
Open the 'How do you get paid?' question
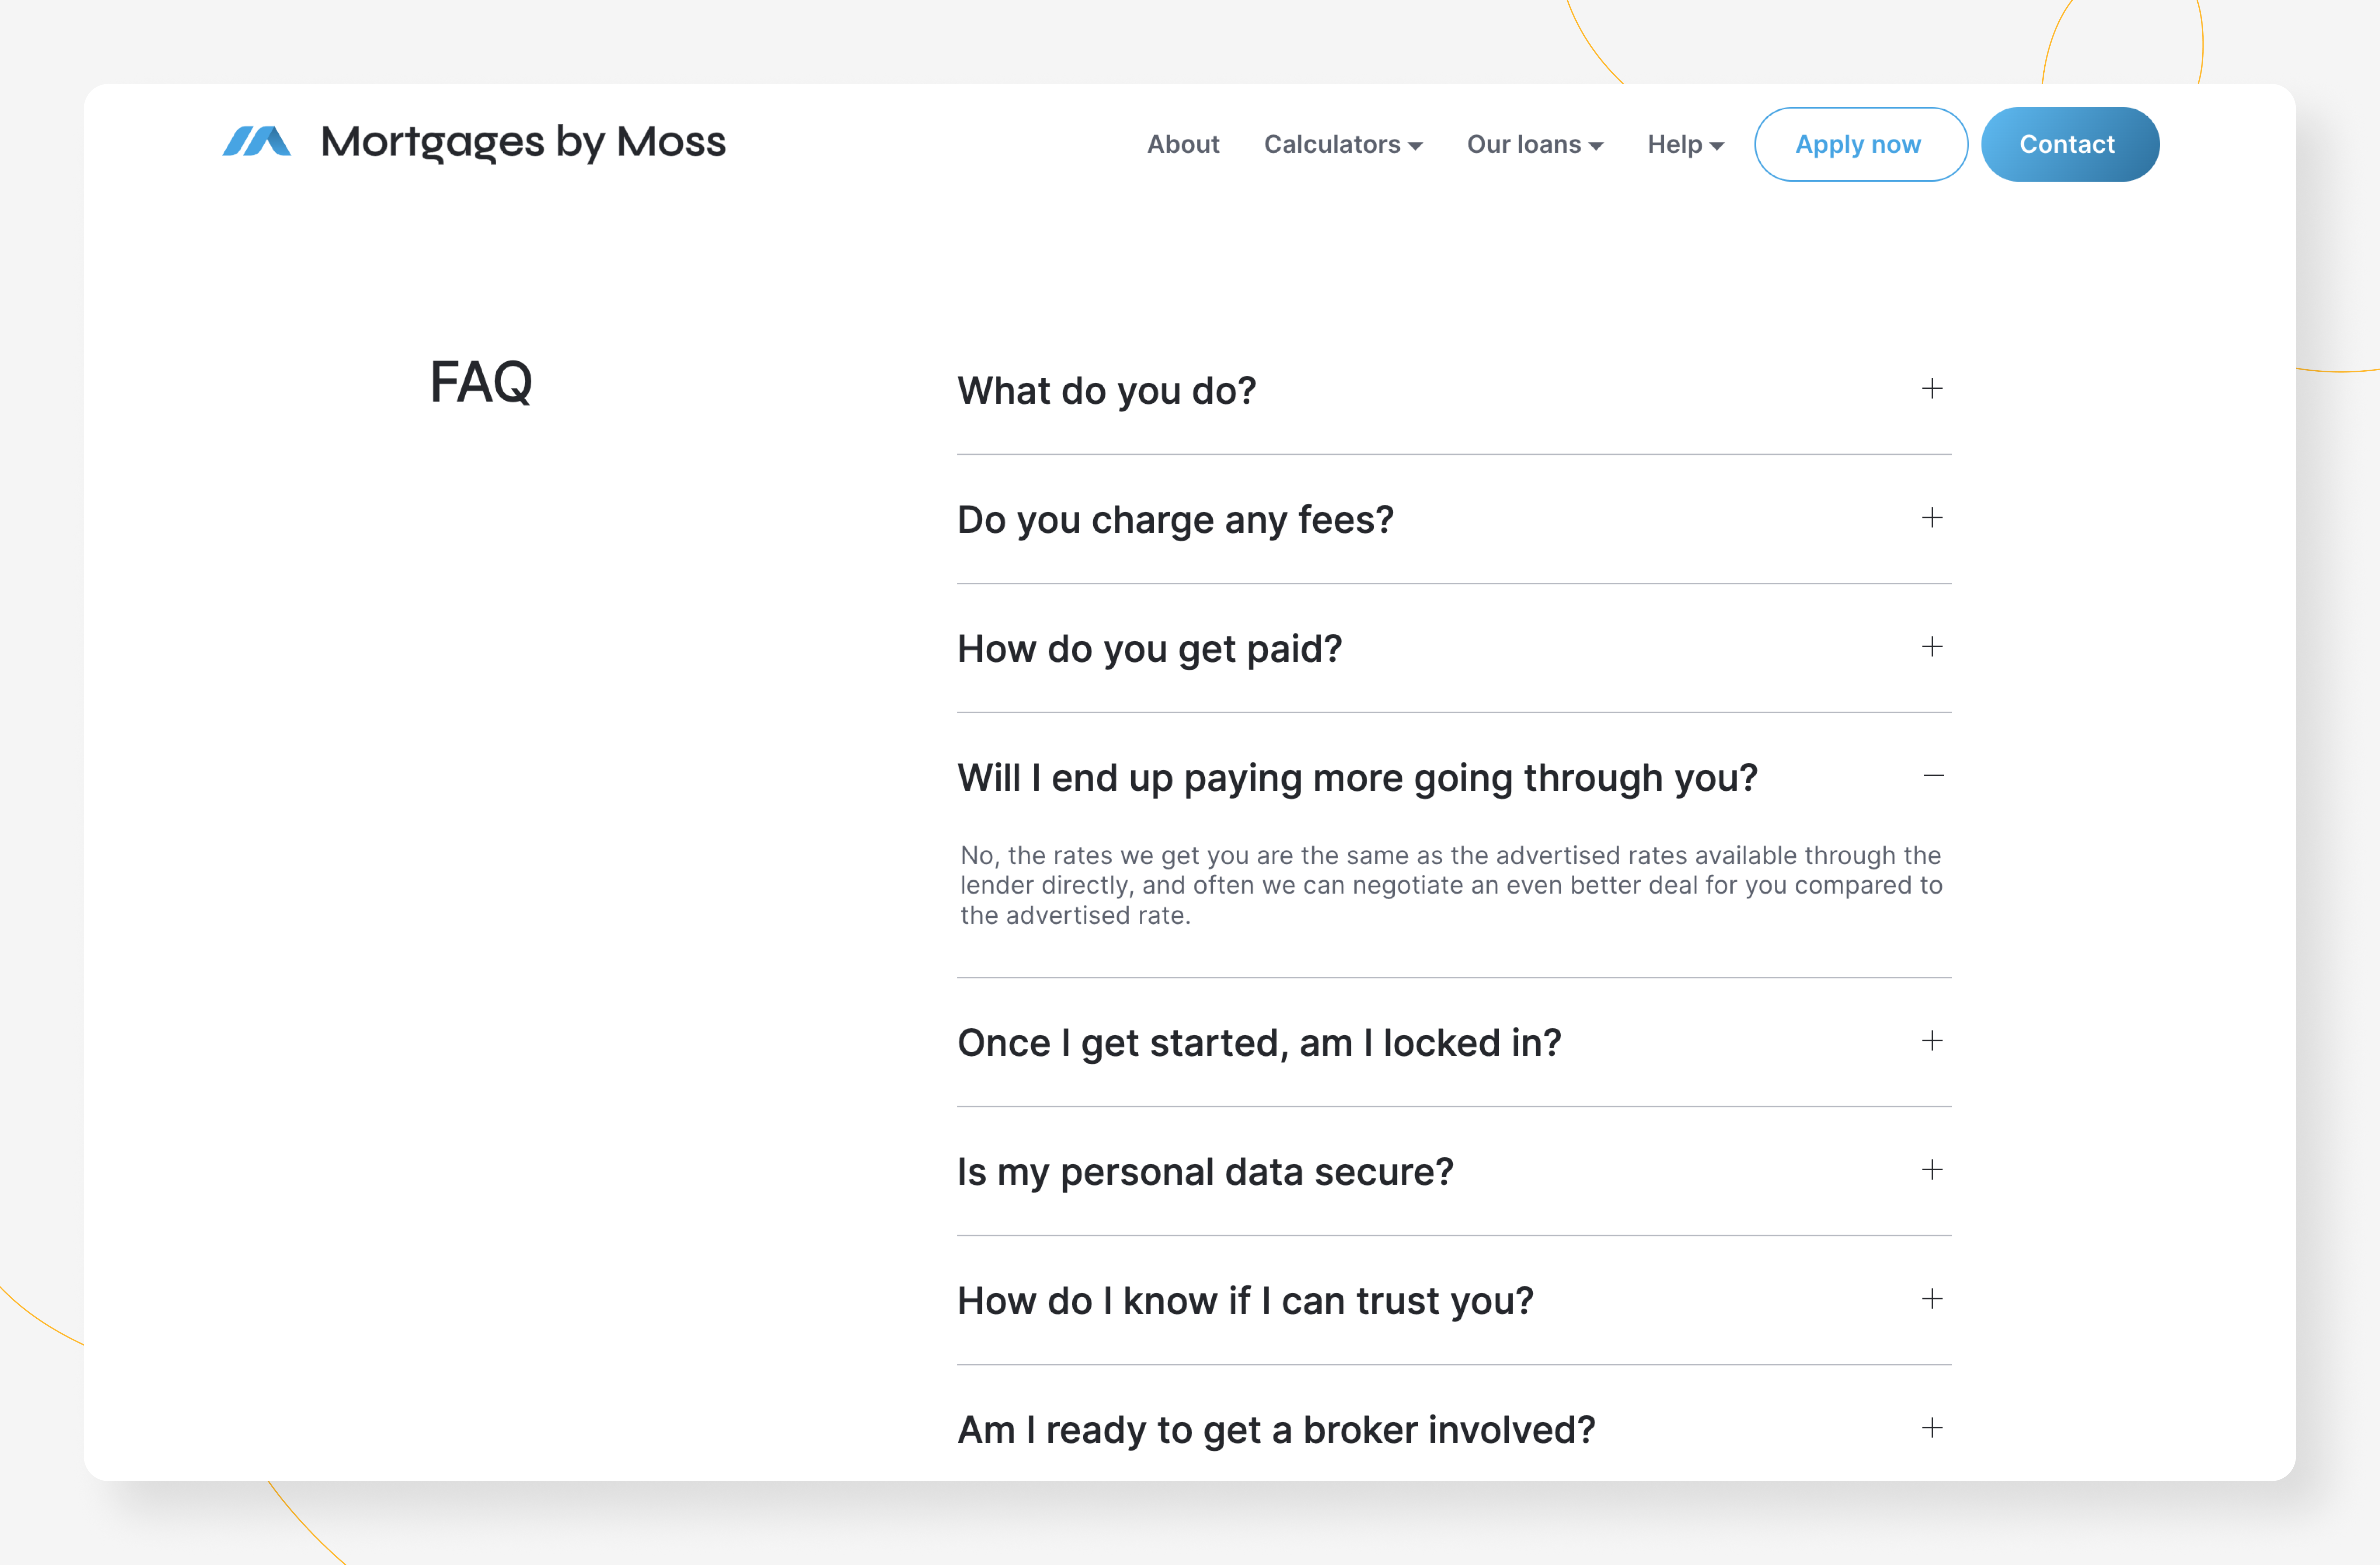(1149, 649)
